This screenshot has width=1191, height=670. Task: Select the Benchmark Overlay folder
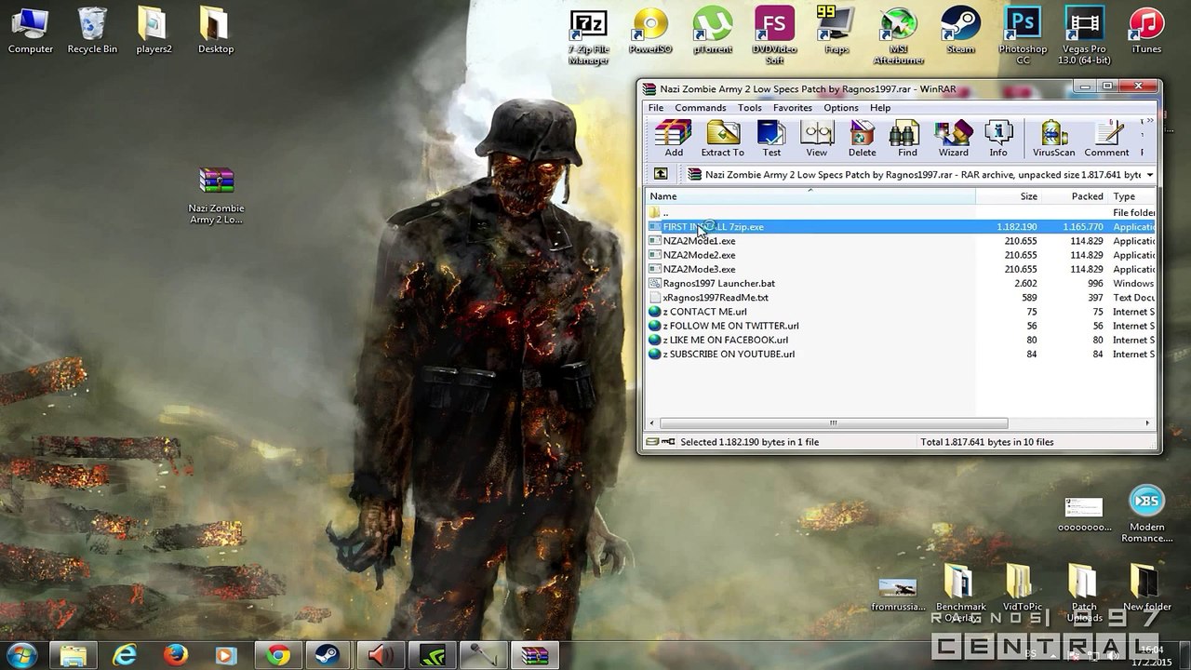(x=960, y=593)
